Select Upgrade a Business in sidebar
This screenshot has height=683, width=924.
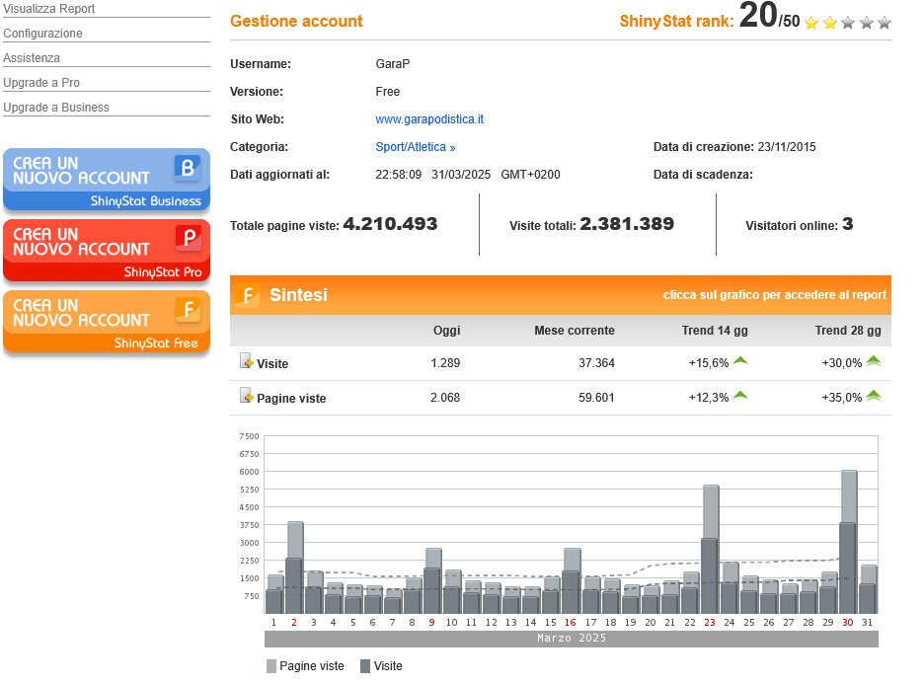click(56, 108)
